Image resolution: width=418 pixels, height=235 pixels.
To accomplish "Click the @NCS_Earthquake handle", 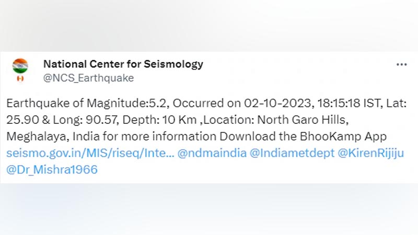I will click(x=88, y=78).
